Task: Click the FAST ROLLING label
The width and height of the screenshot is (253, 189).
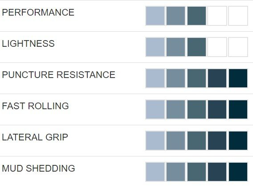Action: click(x=35, y=106)
